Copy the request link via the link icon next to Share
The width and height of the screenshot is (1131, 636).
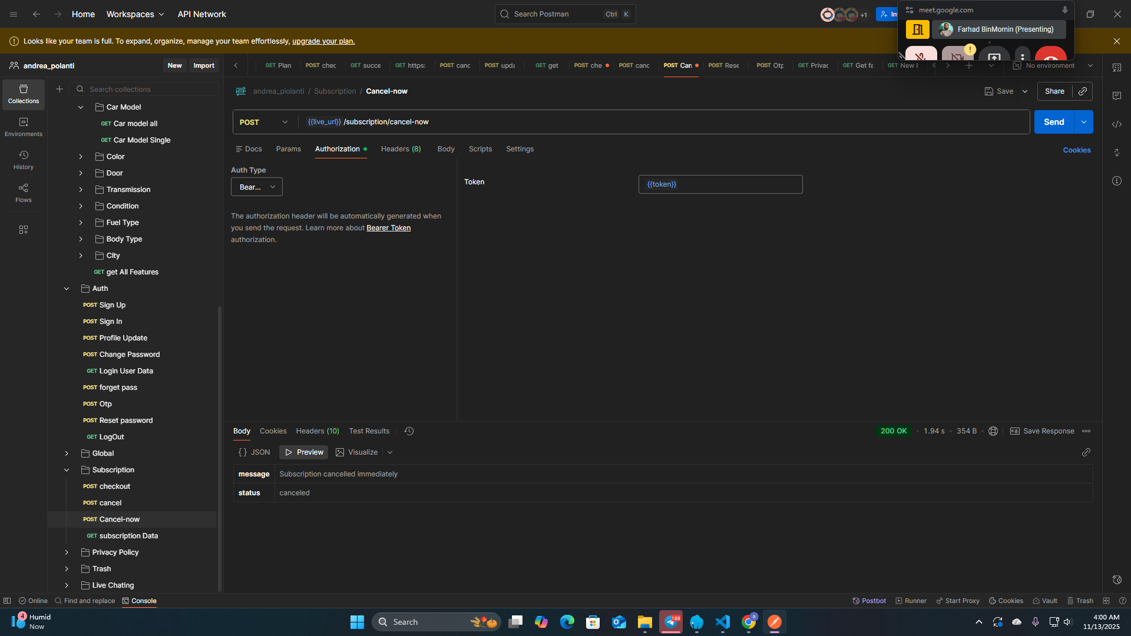click(x=1083, y=91)
